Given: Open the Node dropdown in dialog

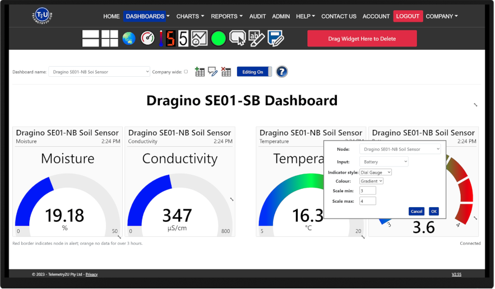Looking at the screenshot, I should coord(400,149).
